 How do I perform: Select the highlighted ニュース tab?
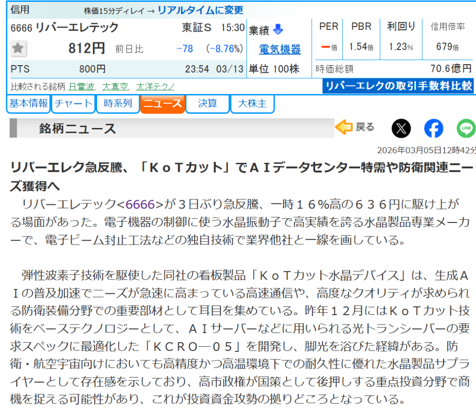[162, 104]
